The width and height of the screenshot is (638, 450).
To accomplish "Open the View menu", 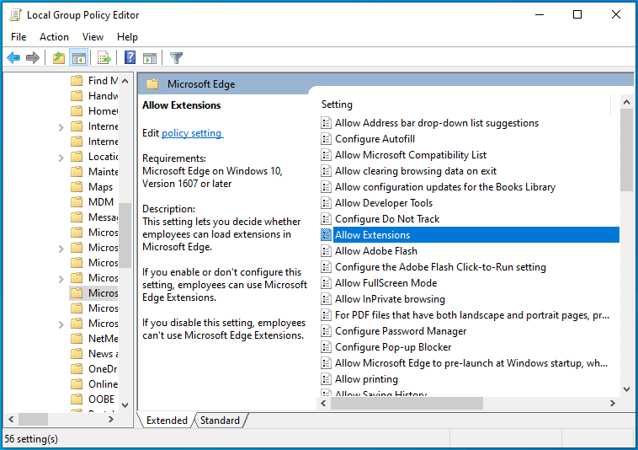I will [x=93, y=37].
